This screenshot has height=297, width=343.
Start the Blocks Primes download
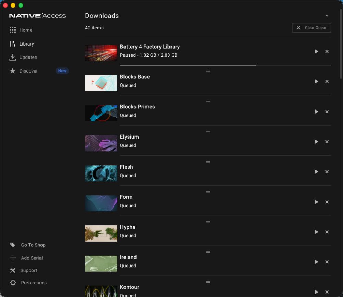(316, 112)
